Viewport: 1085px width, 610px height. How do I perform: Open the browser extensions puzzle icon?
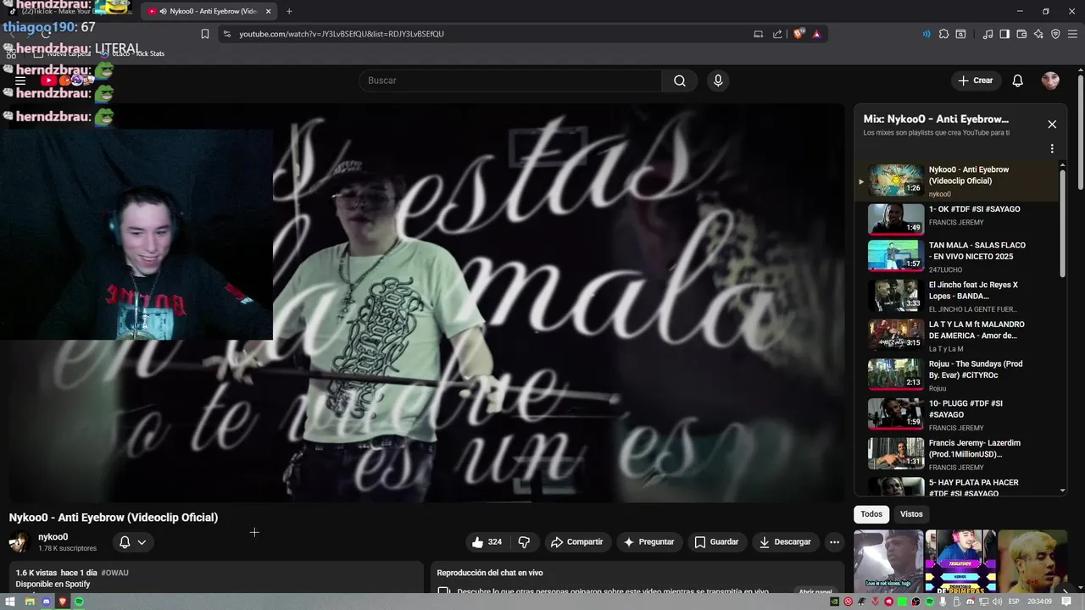pyautogui.click(x=943, y=34)
